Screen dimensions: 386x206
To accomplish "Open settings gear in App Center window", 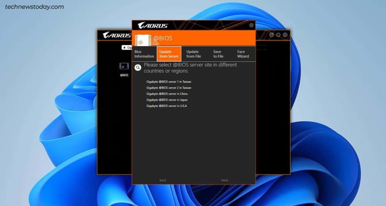I will click(278, 35).
